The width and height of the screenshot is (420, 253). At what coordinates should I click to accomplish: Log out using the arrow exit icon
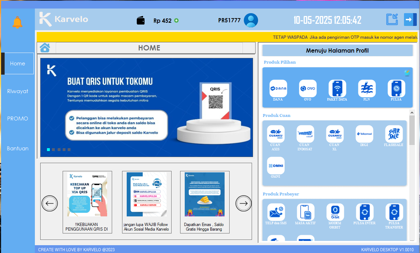tap(410, 20)
